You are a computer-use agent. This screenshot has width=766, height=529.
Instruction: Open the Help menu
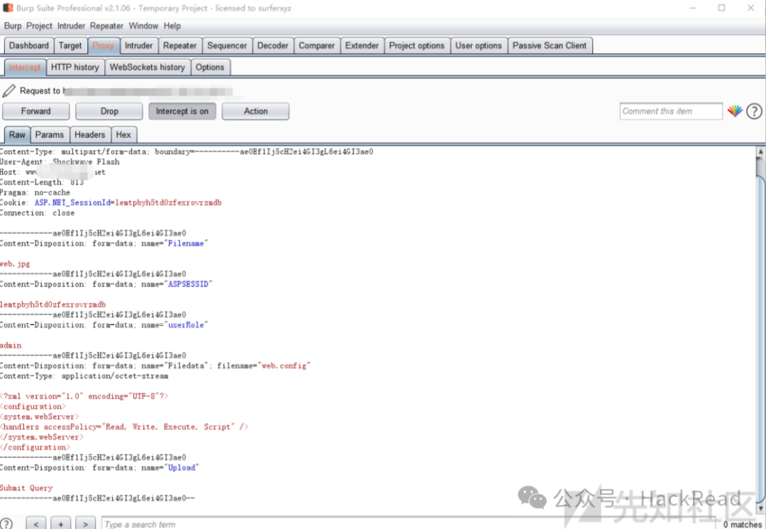click(172, 26)
